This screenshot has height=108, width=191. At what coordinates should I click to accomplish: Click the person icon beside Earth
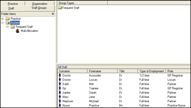pos(60,84)
